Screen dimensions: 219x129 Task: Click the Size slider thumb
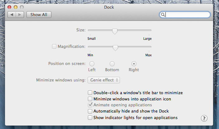[115, 31]
